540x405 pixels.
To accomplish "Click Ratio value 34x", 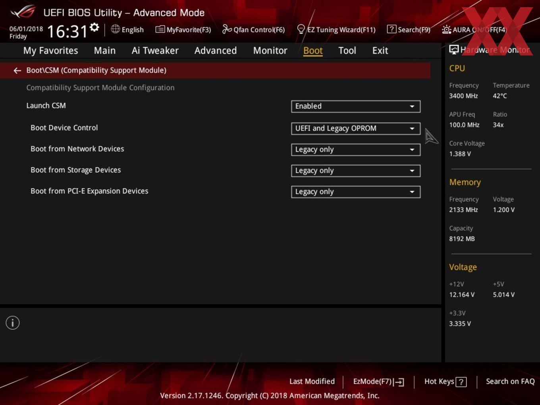I will 498,125.
